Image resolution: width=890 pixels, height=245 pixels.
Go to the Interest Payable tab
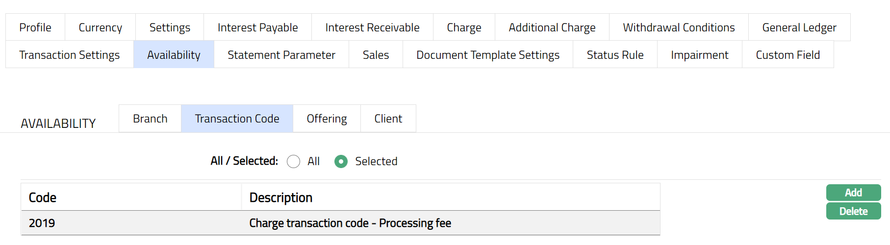point(257,27)
